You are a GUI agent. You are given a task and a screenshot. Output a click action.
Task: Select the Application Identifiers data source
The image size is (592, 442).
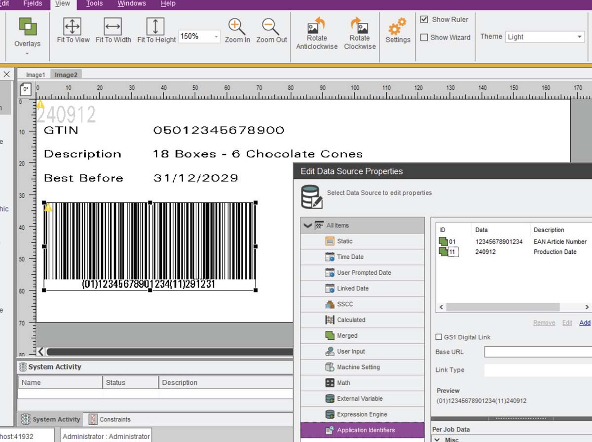[363, 430]
